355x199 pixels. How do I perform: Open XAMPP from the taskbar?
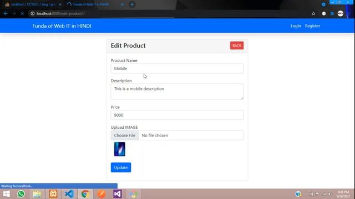(53, 194)
